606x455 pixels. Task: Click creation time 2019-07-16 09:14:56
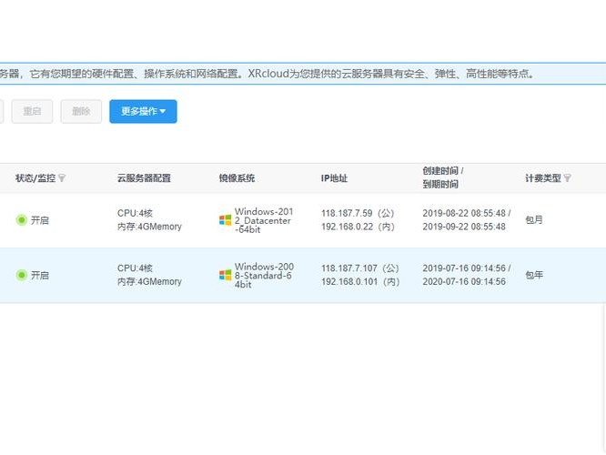464,268
